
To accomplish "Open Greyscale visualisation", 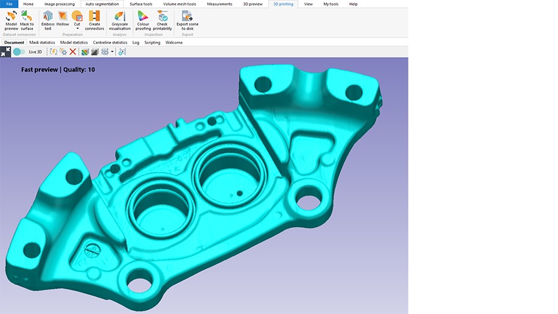I will (119, 20).
